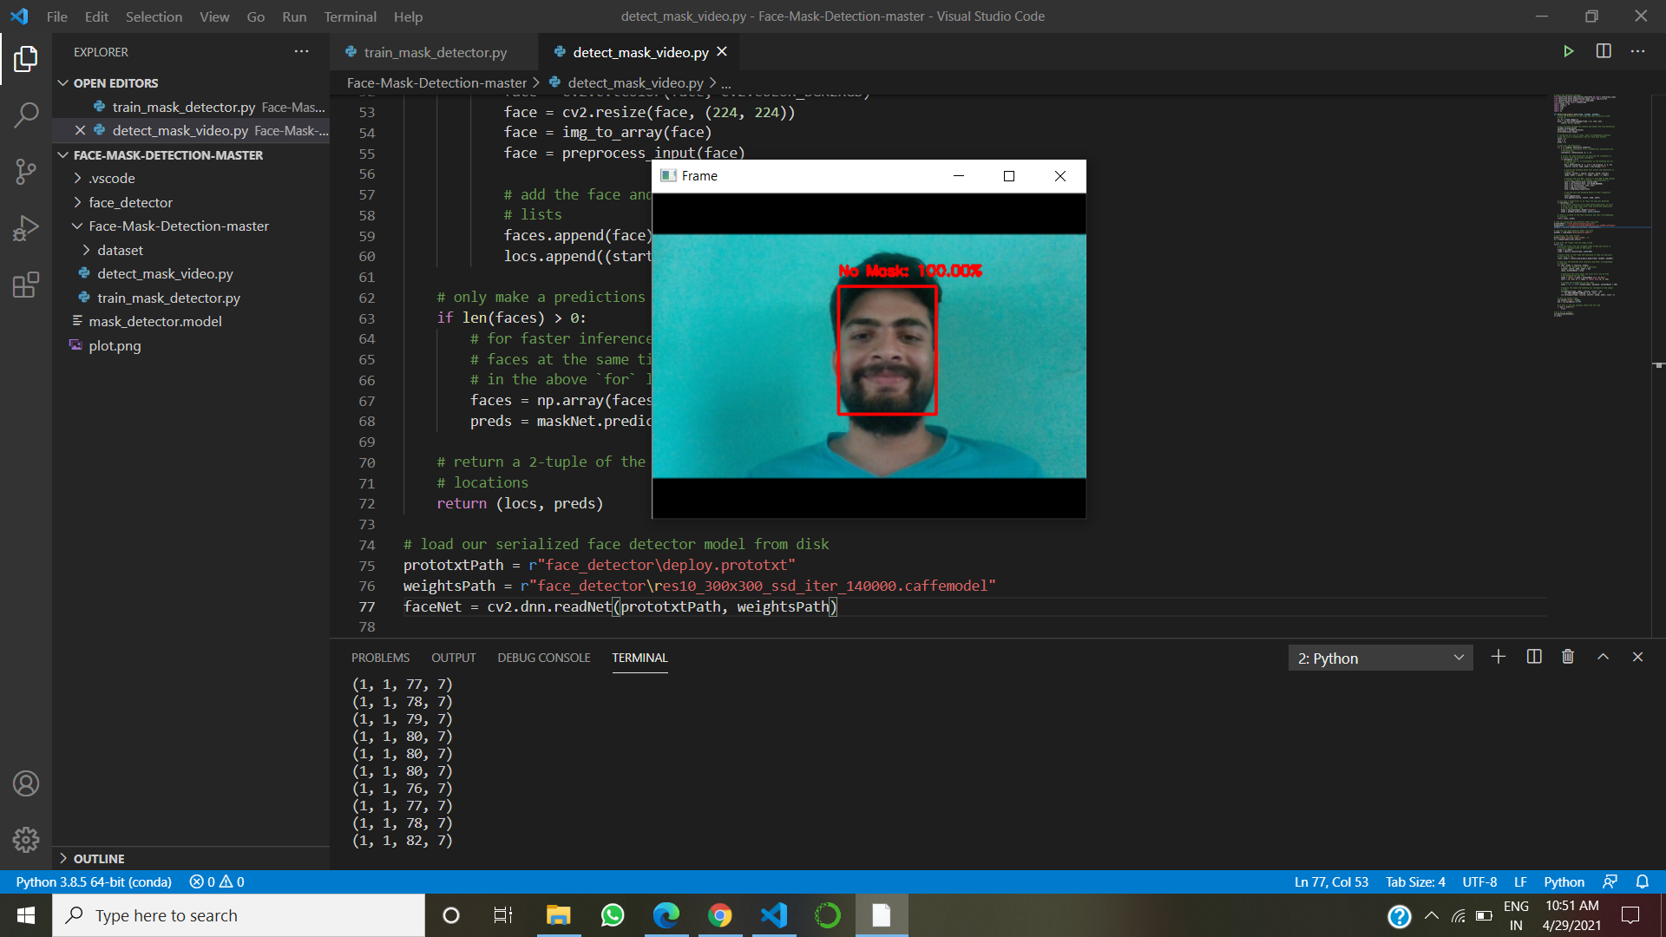
Task: Collapse the OPEN EDITORS section
Action: coord(62,82)
